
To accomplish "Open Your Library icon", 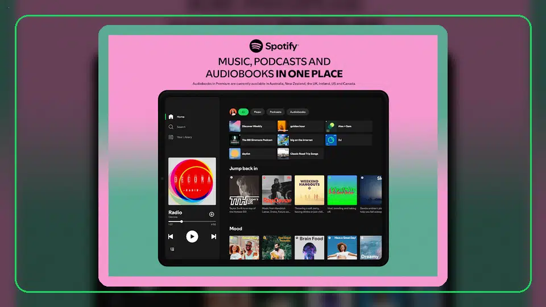I will pyautogui.click(x=171, y=137).
